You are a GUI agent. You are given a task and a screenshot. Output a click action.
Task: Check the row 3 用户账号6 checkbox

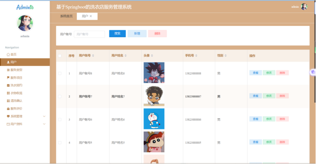click(60, 119)
